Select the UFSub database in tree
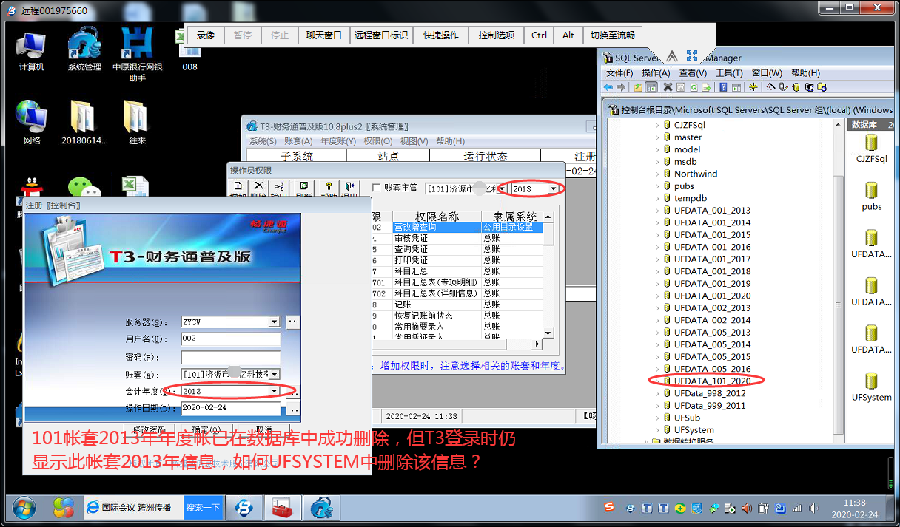The height and width of the screenshot is (527, 900). click(687, 418)
